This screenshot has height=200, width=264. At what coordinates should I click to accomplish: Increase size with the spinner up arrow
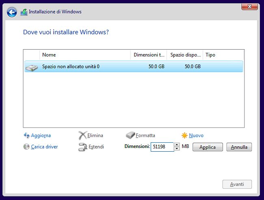tap(177, 145)
